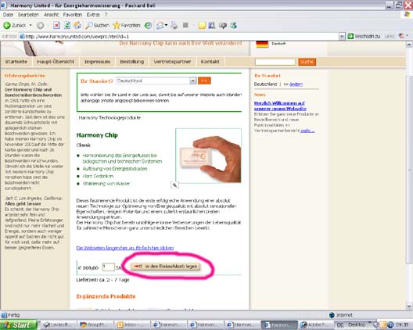The image size is (413, 330).
Task: Open the Herzlich Willkommen news link
Action: (x=280, y=106)
